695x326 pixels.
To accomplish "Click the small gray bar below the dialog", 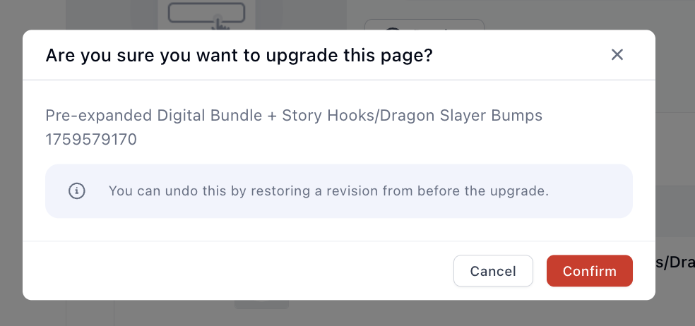I will click(x=261, y=305).
